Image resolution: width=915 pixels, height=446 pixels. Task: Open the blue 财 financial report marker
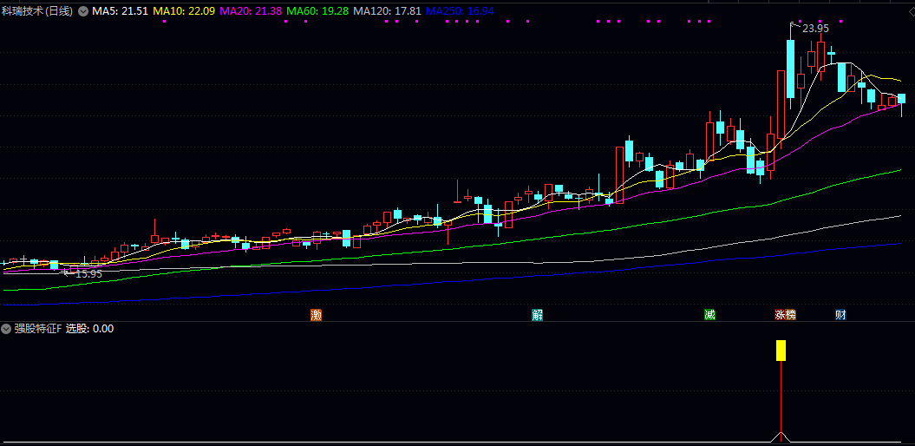pos(840,315)
